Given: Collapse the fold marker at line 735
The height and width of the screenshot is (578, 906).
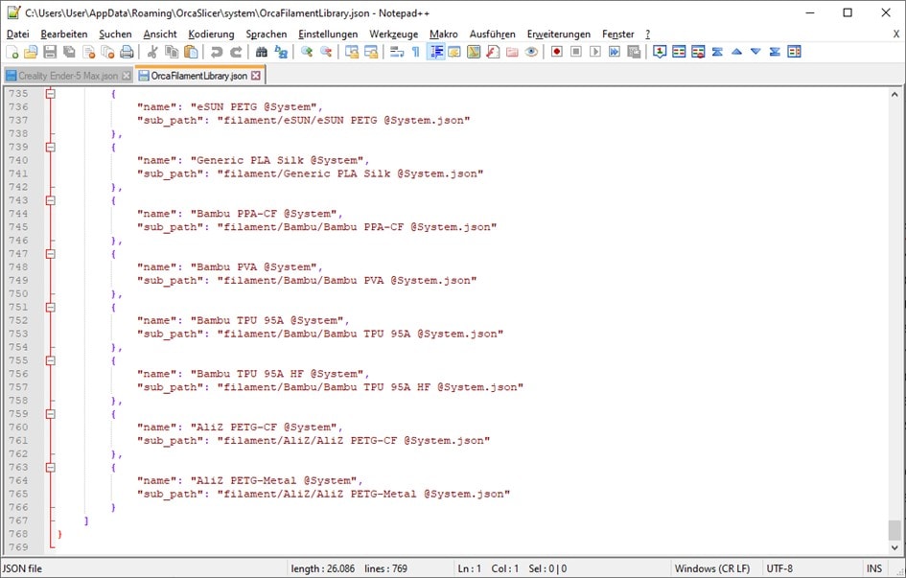Looking at the screenshot, I should click(x=51, y=94).
